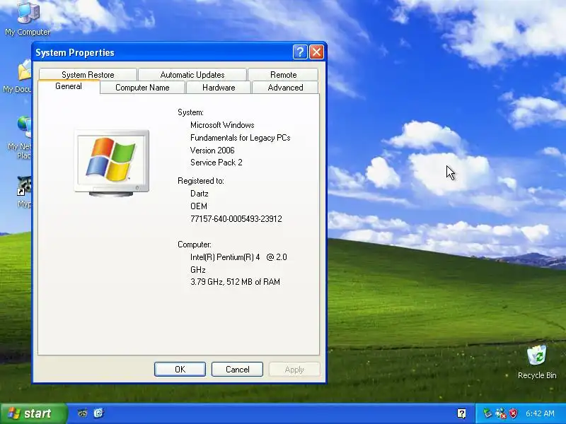Launch the raccoon quick launch icon
The width and height of the screenshot is (566, 424).
pyautogui.click(x=83, y=413)
